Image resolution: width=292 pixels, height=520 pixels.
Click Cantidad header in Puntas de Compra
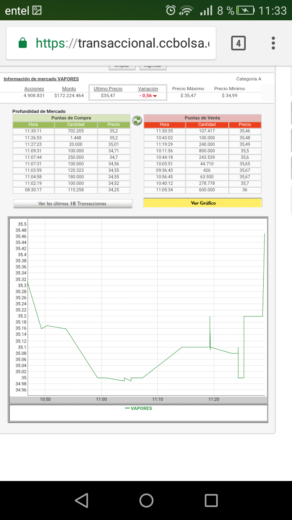(x=76, y=125)
